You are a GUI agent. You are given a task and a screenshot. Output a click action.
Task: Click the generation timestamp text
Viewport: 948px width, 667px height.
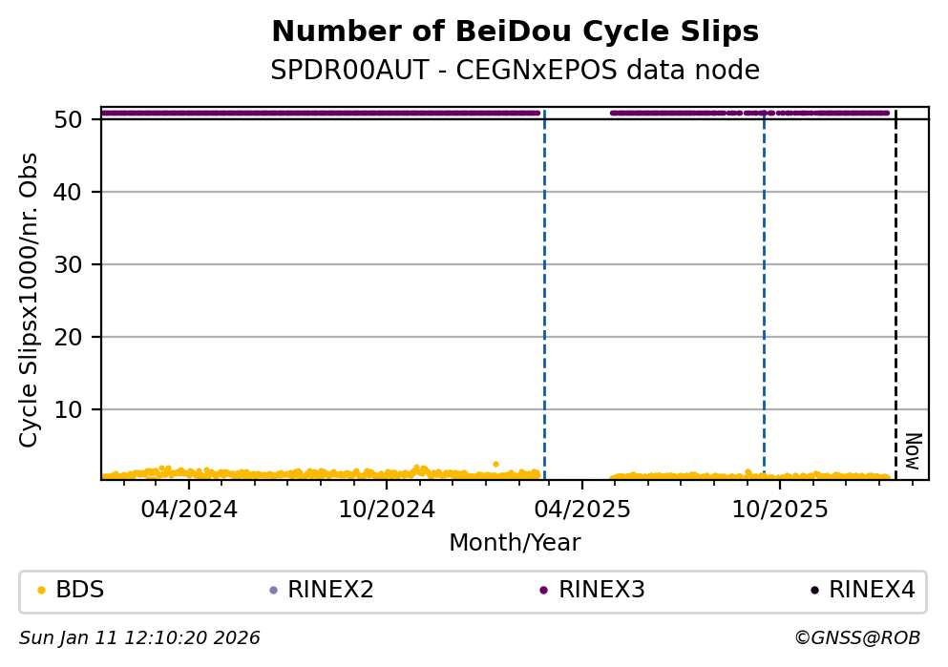coord(139,638)
